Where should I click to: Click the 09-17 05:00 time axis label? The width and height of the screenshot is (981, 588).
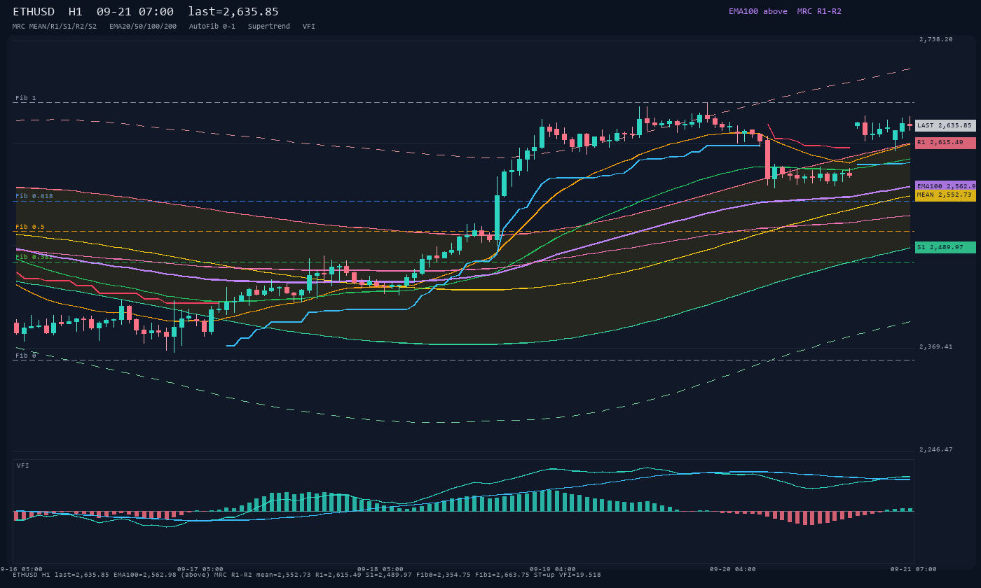pyautogui.click(x=200, y=569)
